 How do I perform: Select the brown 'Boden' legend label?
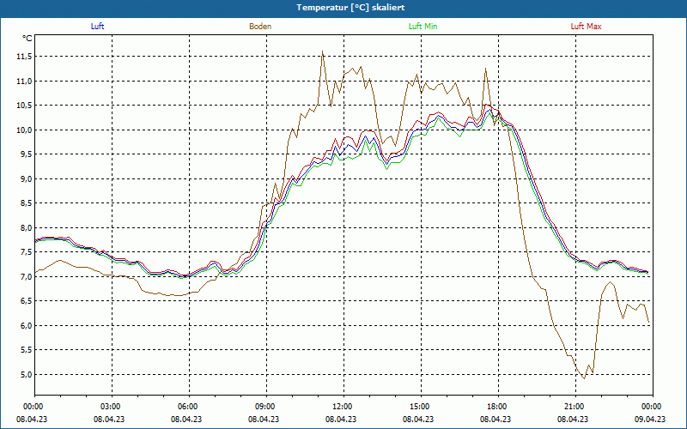click(260, 27)
